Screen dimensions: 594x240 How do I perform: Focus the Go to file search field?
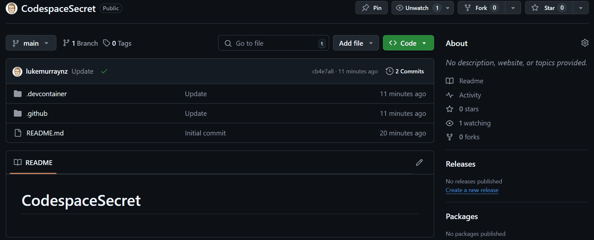(x=273, y=43)
